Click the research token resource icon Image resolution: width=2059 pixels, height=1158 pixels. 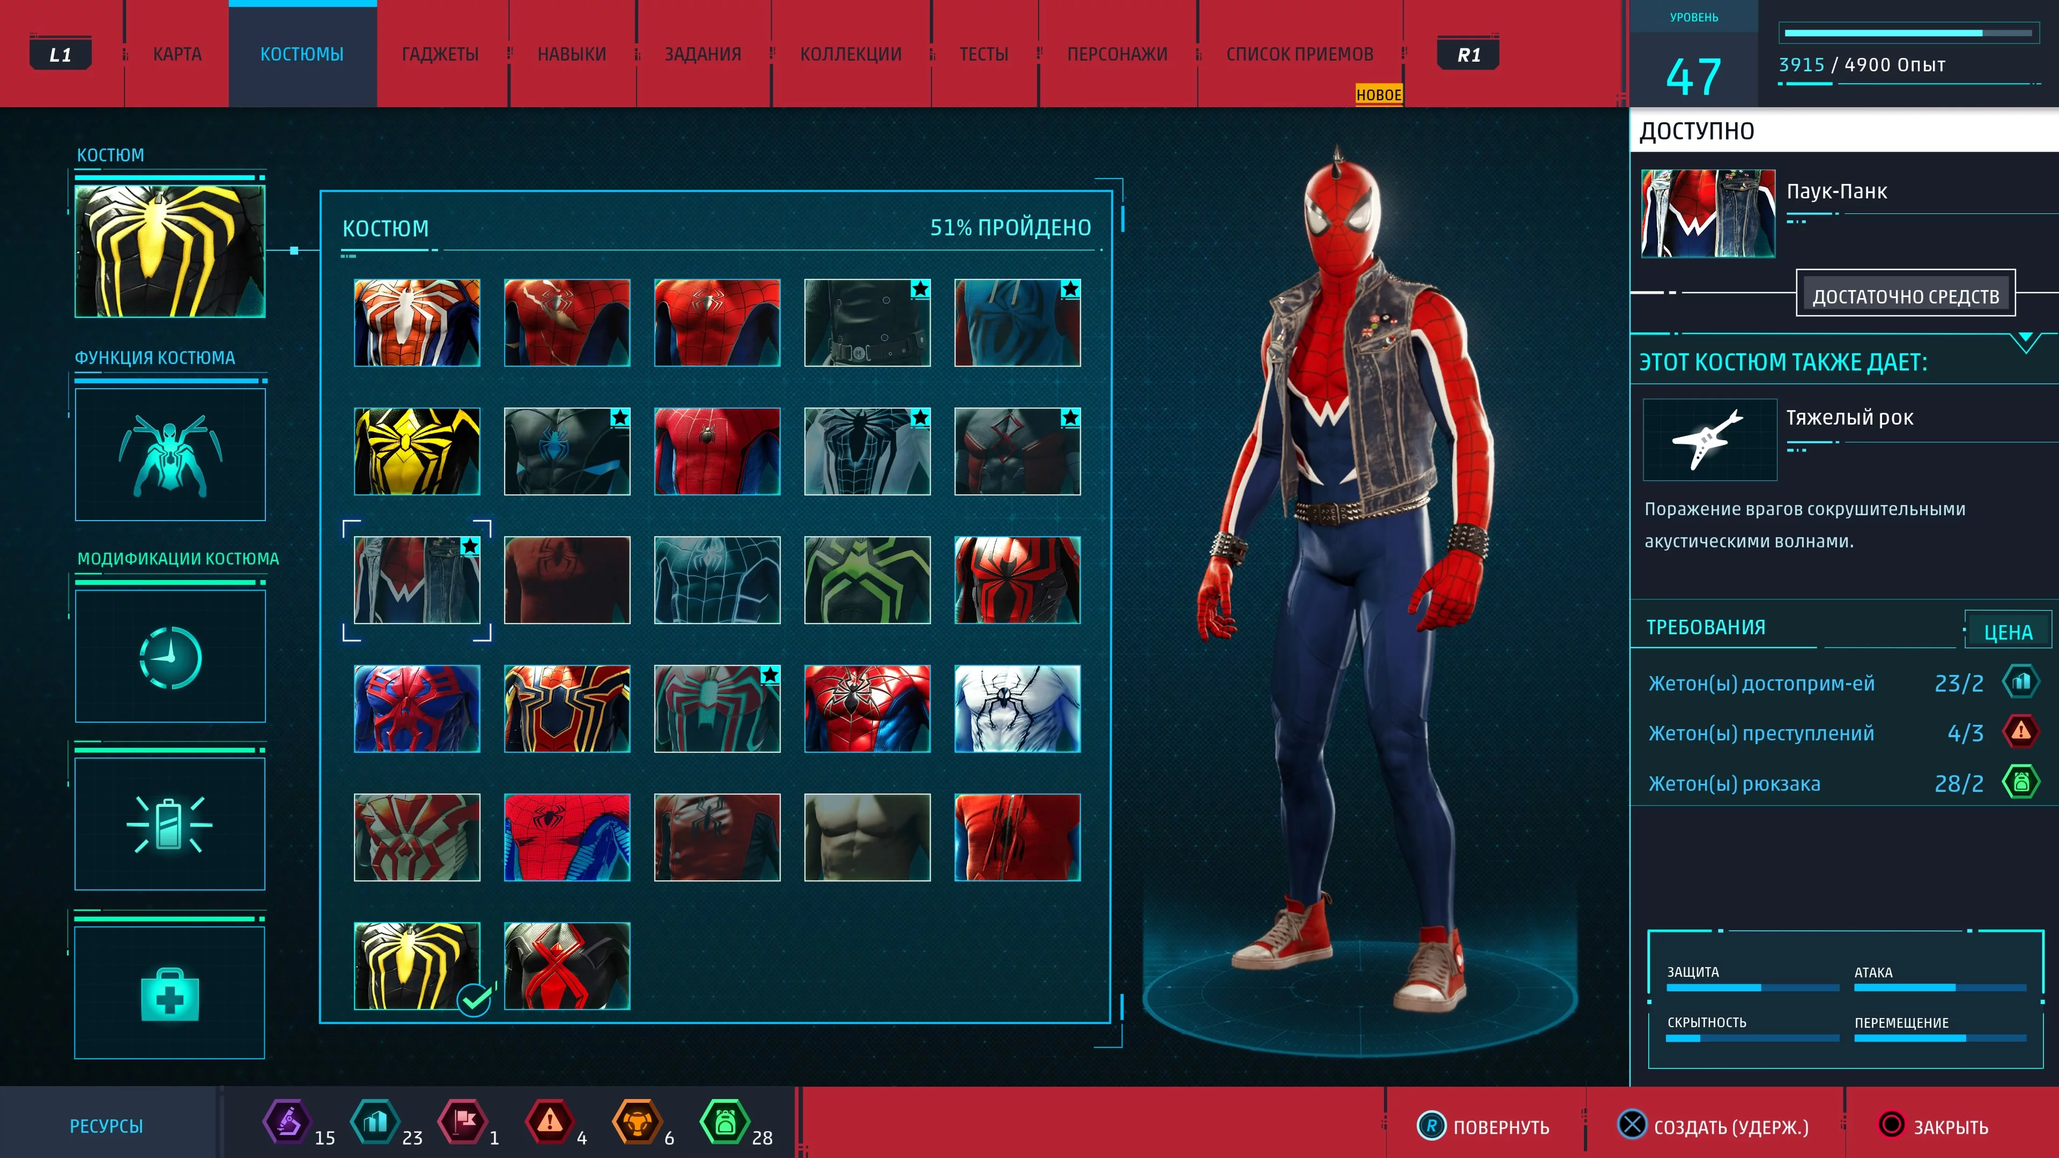click(287, 1122)
